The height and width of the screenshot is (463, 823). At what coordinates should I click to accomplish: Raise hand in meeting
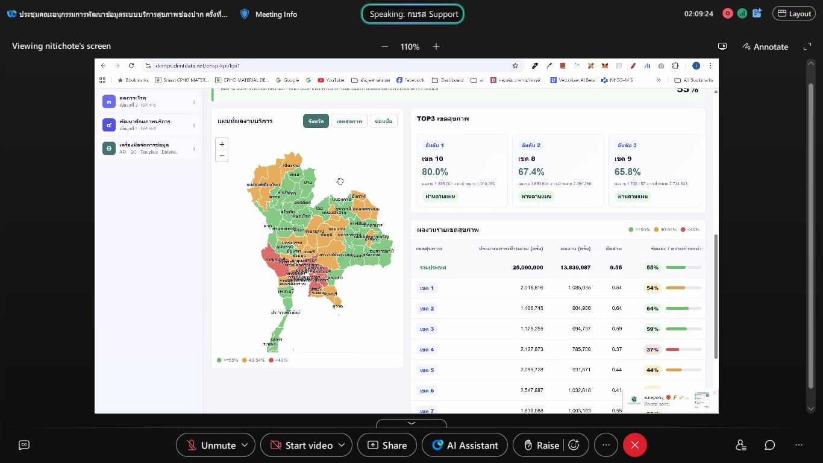541,445
